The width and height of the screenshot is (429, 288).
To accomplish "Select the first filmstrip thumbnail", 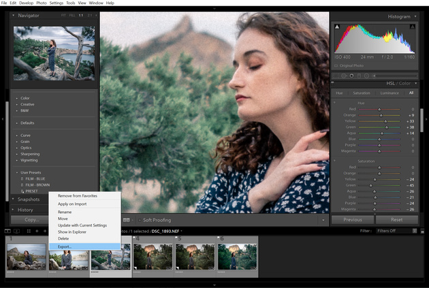I will point(26,257).
